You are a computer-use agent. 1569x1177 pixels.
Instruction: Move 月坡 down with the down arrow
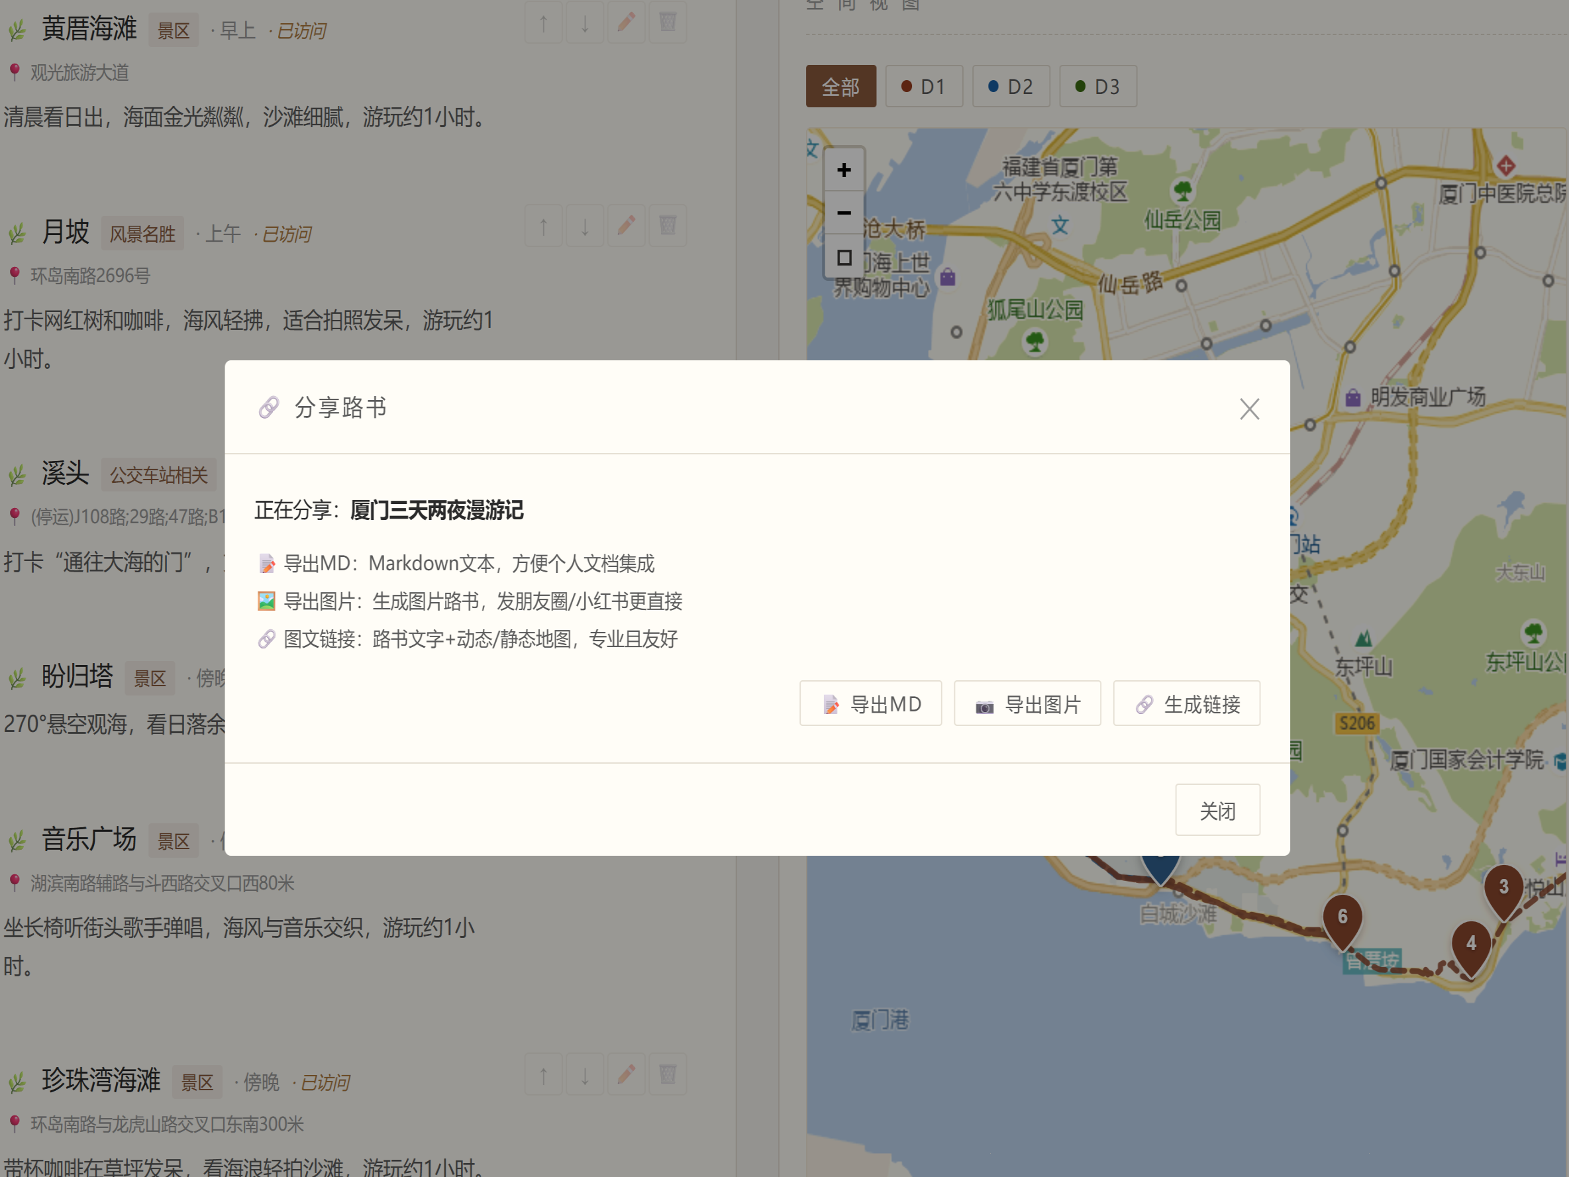coord(584,227)
